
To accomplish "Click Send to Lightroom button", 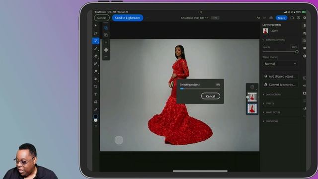I will [127, 18].
